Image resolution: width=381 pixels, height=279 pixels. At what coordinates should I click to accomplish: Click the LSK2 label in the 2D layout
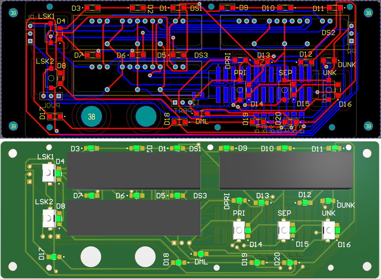click(x=45, y=61)
